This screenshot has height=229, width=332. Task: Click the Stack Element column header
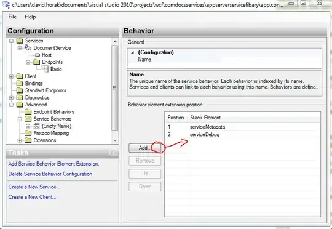pos(254,118)
